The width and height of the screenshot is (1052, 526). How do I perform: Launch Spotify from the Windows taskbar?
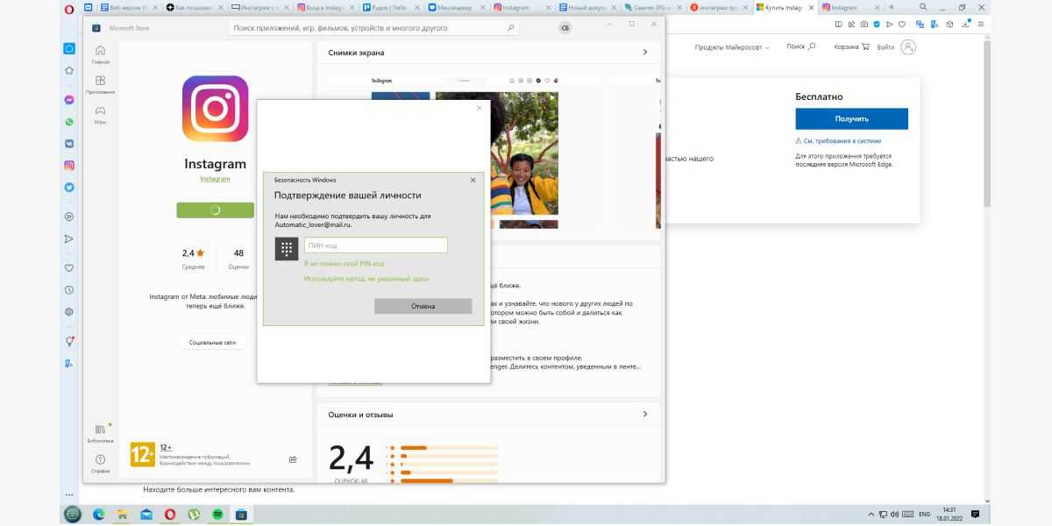pyautogui.click(x=217, y=515)
